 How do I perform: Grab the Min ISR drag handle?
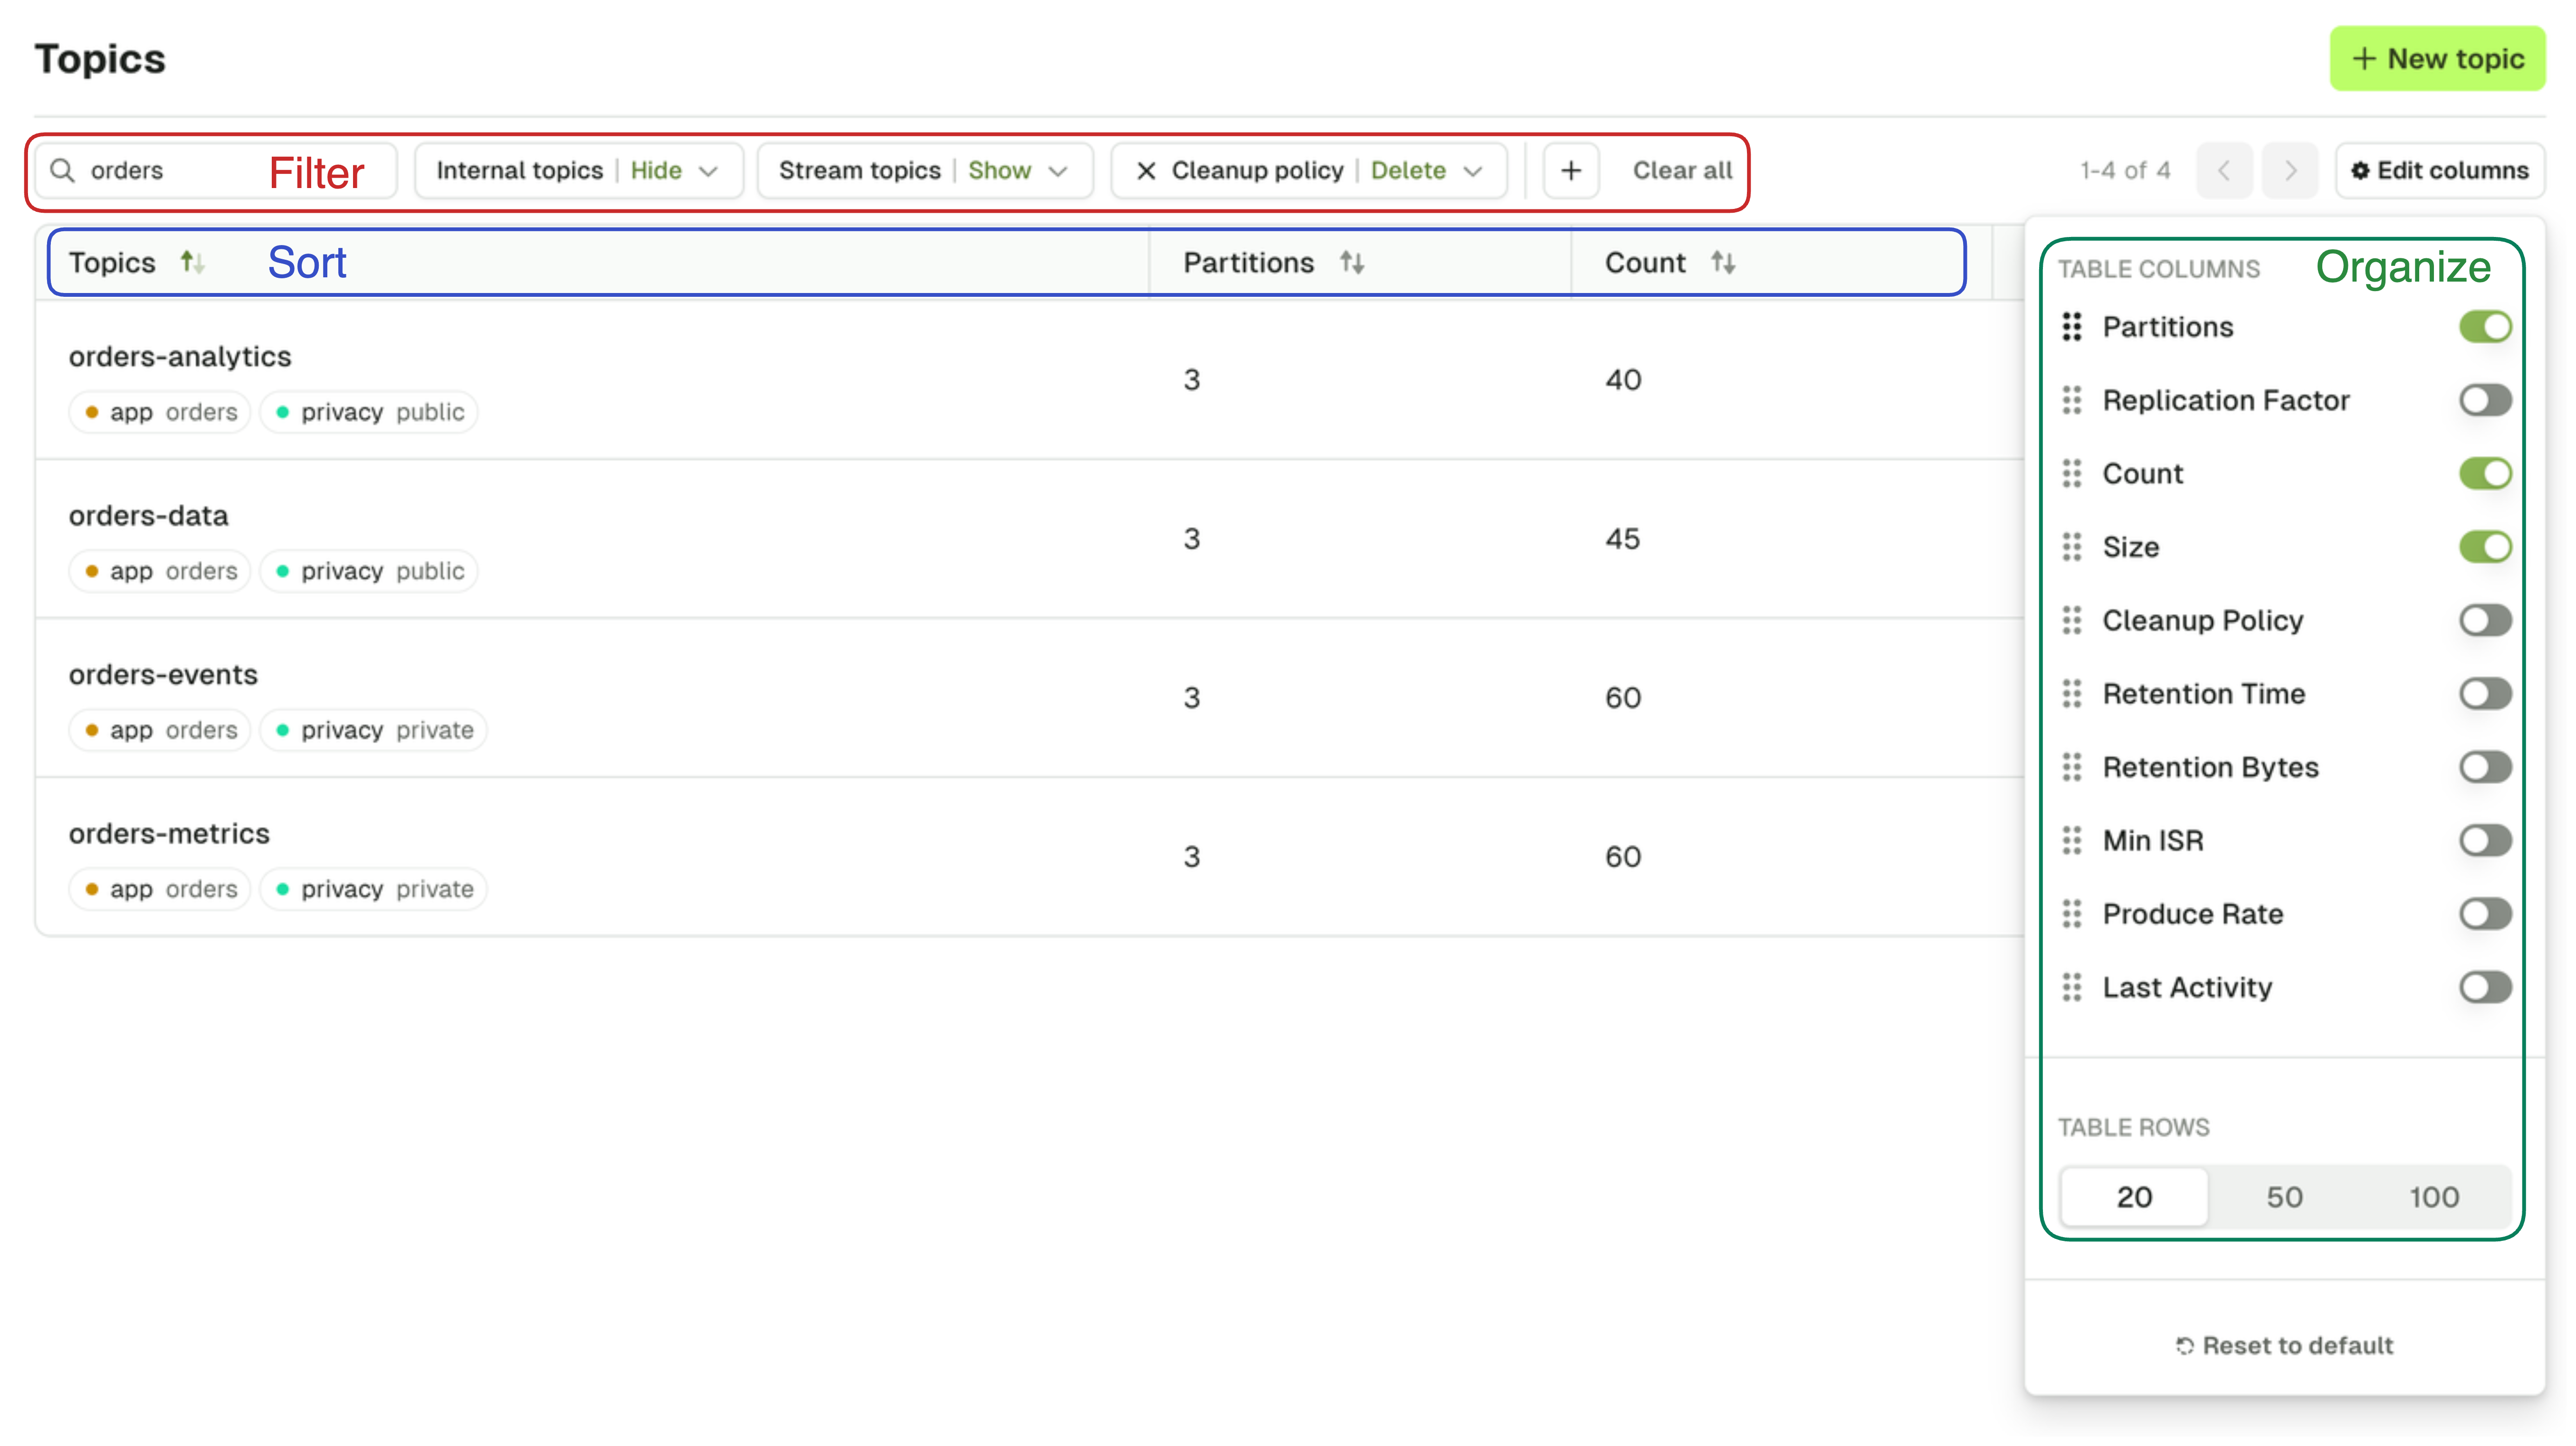click(2072, 841)
